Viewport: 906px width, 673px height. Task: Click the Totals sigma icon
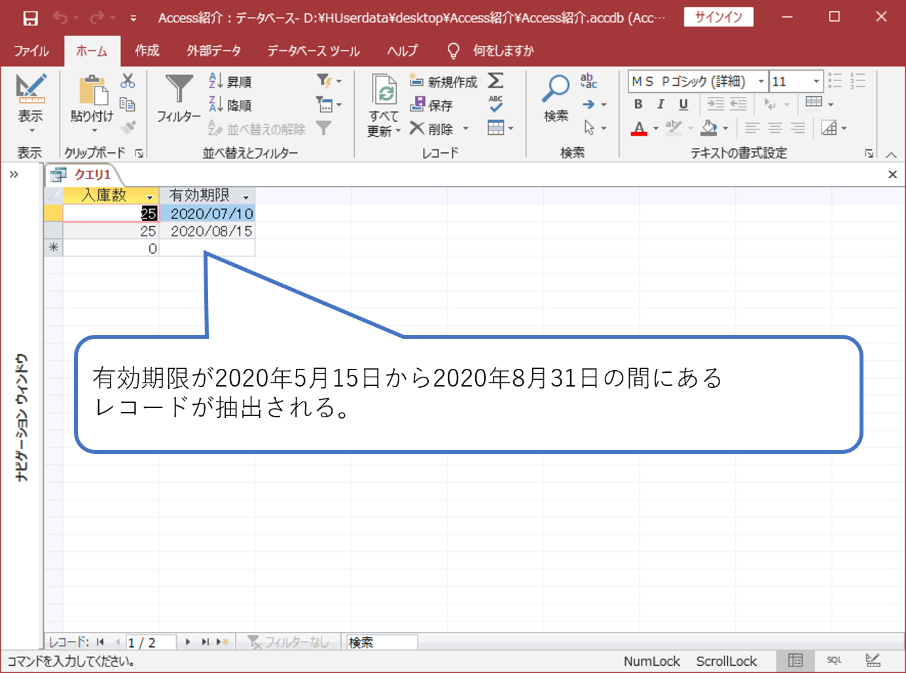pyautogui.click(x=496, y=81)
